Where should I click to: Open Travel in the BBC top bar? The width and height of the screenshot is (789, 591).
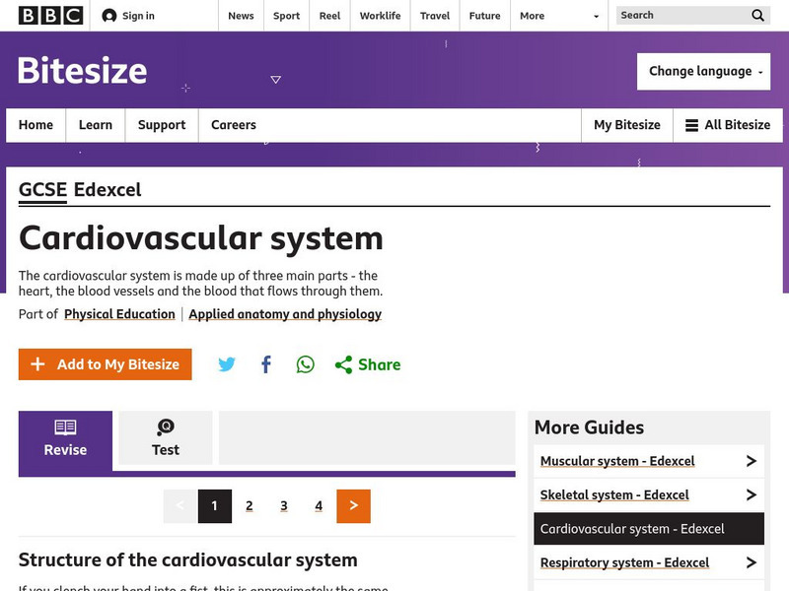[x=435, y=16]
